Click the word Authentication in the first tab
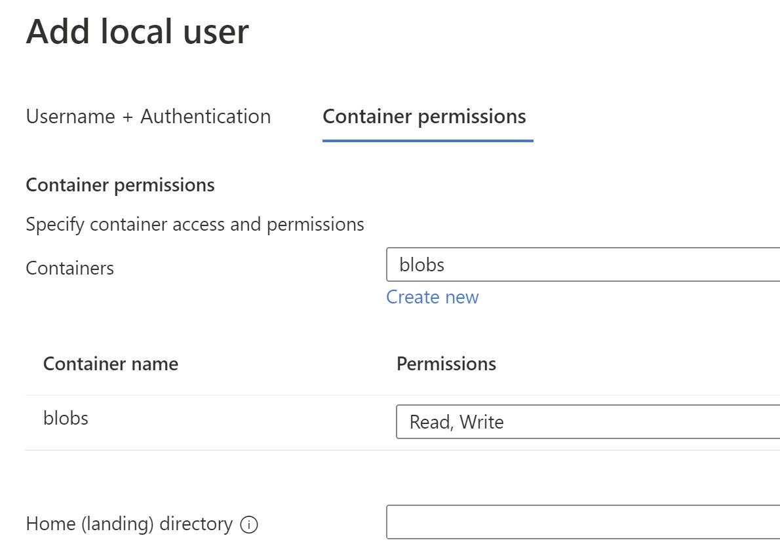This screenshot has width=780, height=559. (205, 117)
